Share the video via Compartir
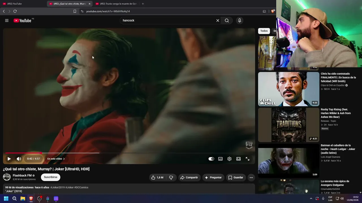This screenshot has width=362, height=203. click(x=189, y=178)
